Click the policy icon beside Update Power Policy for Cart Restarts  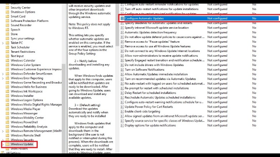(122, 107)
